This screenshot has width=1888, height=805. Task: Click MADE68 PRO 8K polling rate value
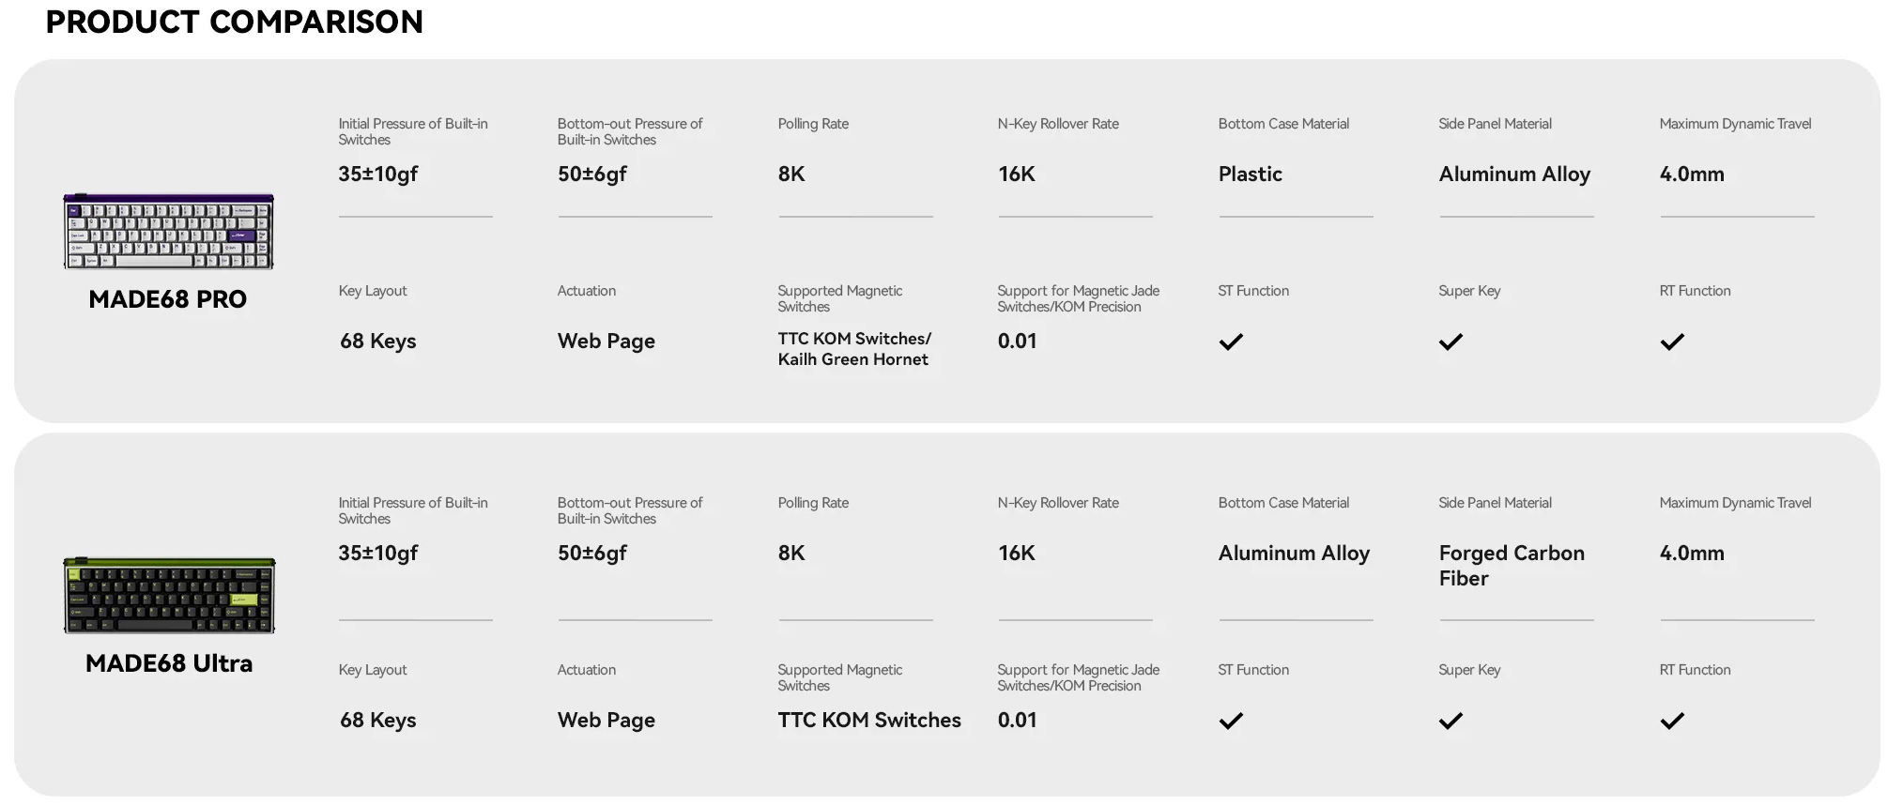pyautogui.click(x=791, y=174)
